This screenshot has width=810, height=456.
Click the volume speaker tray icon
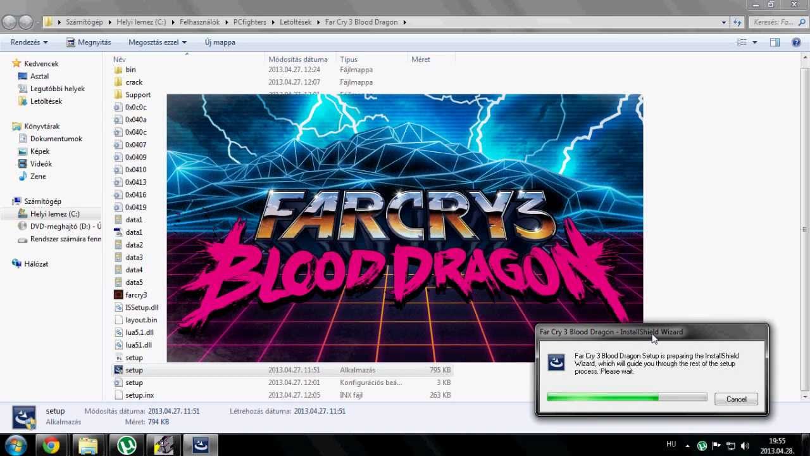pyautogui.click(x=745, y=446)
